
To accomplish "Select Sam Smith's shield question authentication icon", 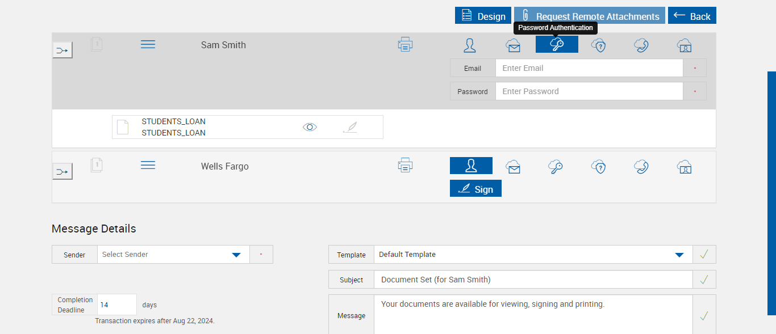I will (598, 45).
